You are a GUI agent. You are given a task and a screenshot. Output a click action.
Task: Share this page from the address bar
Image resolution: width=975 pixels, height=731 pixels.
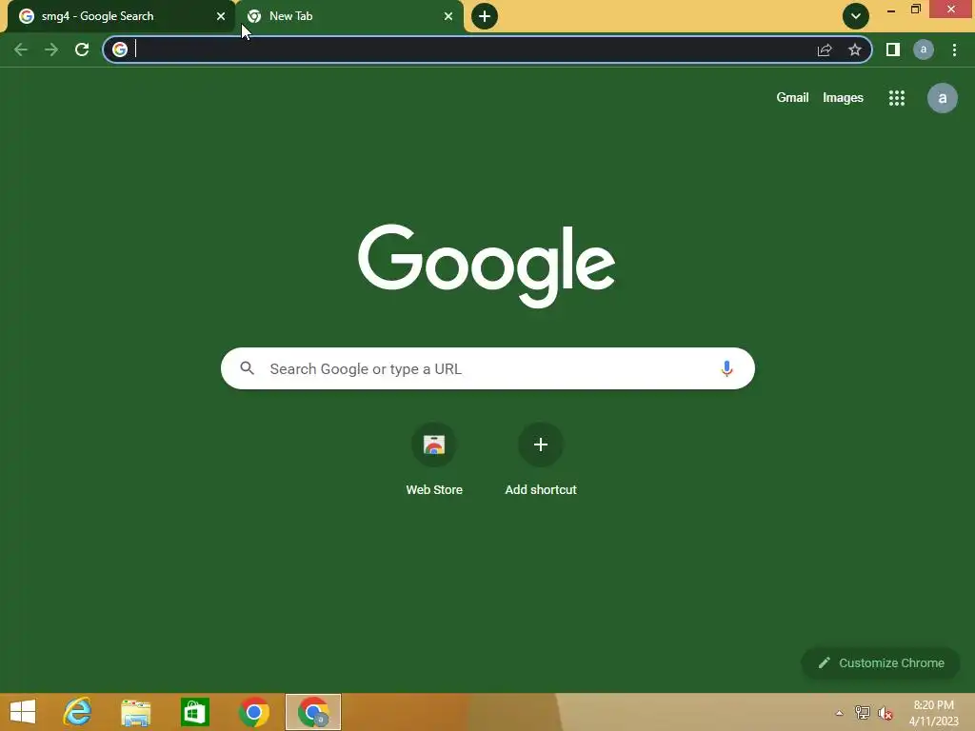pos(825,49)
